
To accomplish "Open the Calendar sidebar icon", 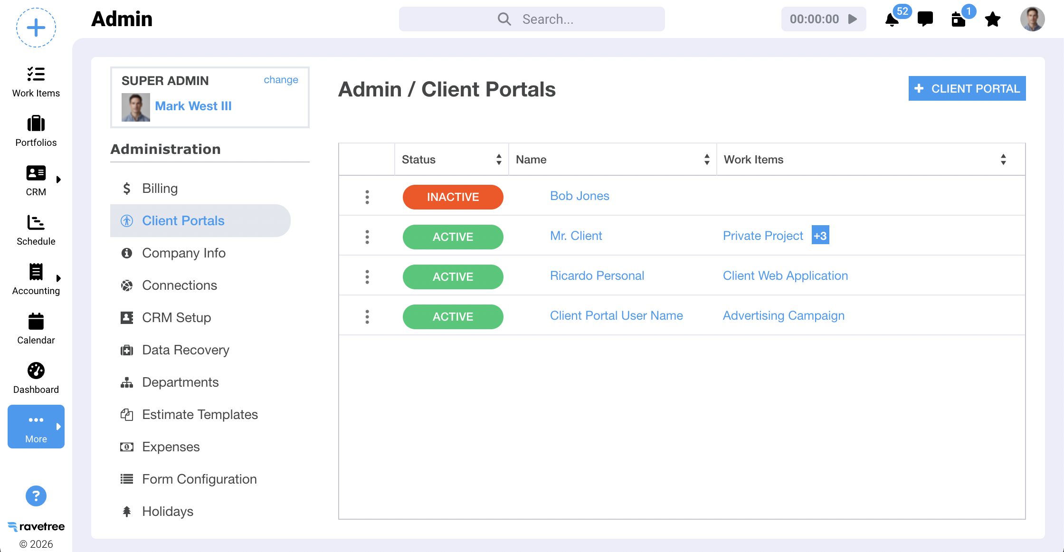I will pos(36,329).
